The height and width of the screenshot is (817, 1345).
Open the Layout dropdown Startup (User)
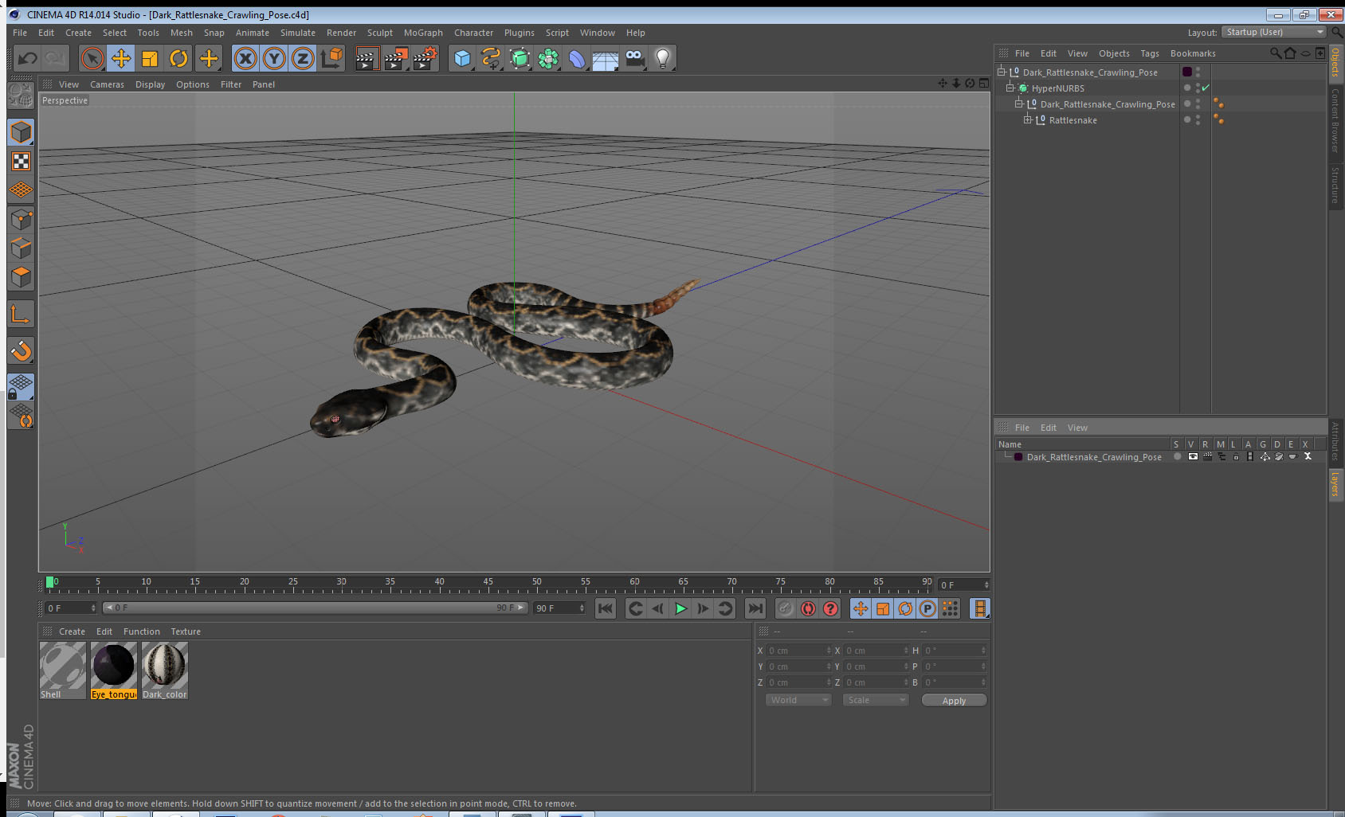tap(1274, 32)
